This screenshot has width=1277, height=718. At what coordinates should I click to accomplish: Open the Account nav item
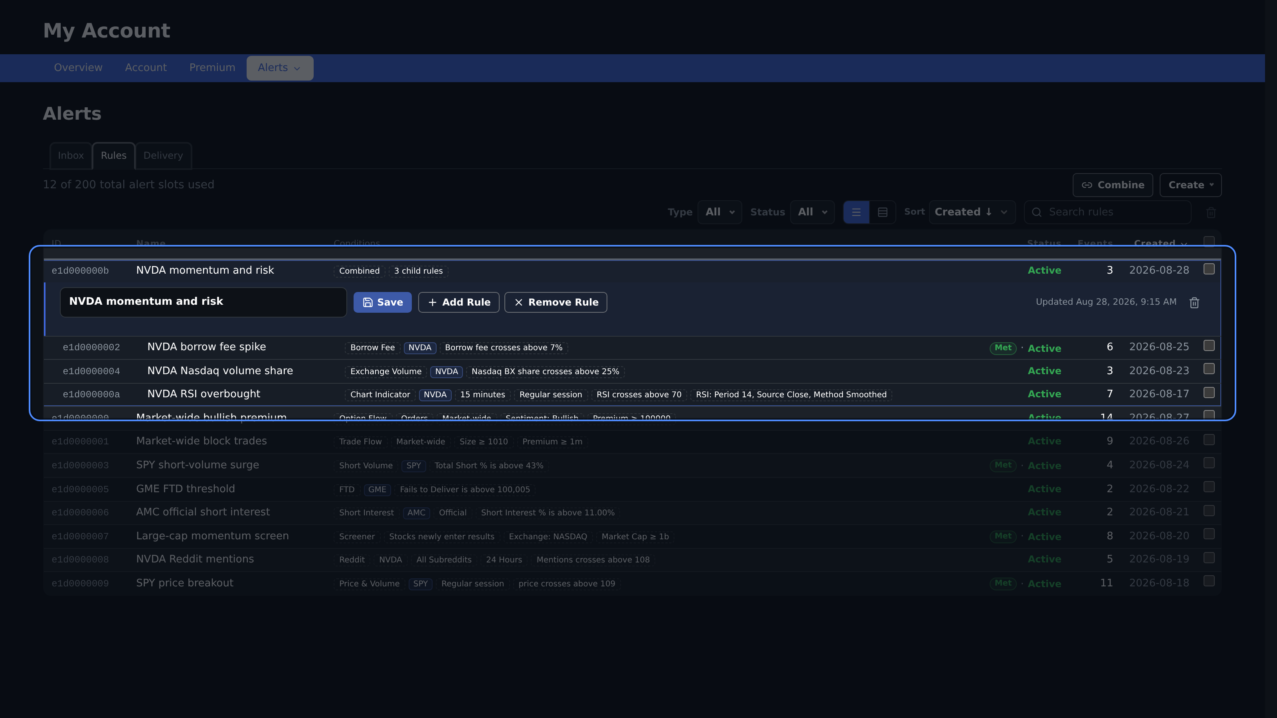coord(146,68)
